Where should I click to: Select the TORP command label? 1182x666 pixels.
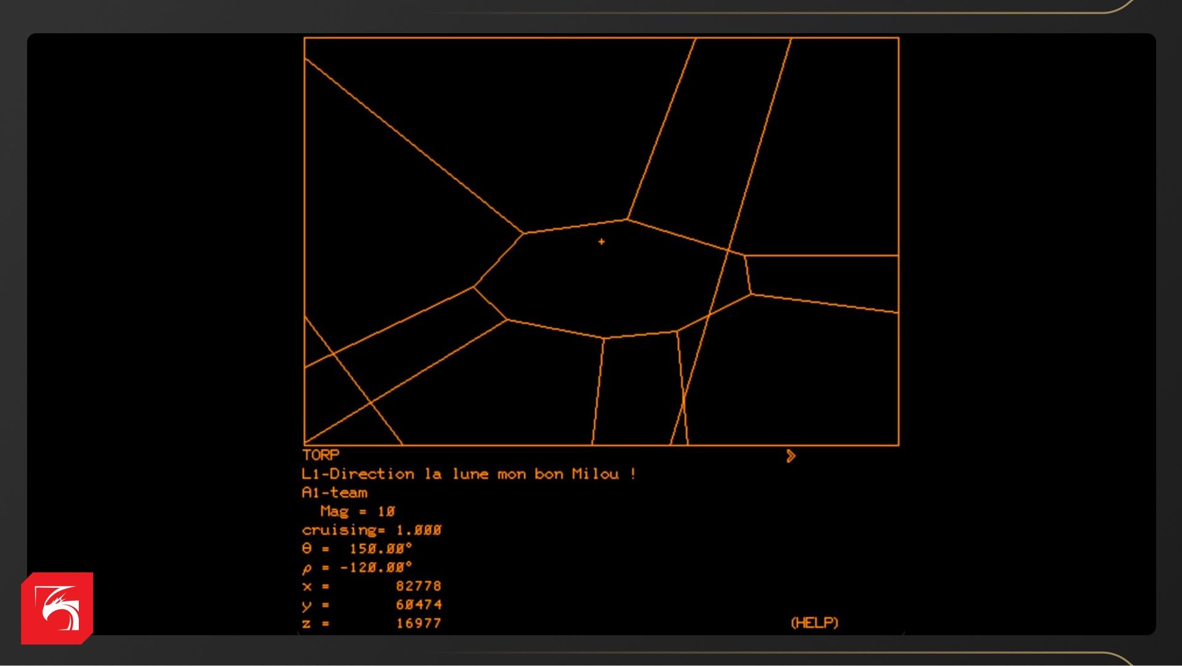point(320,455)
